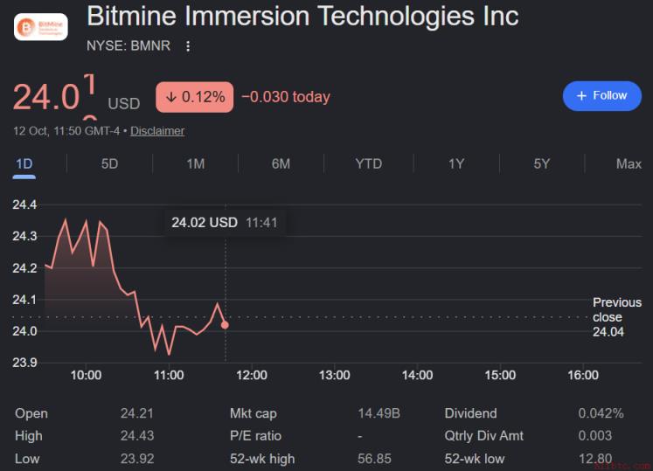Click the current price dot on chart
The width and height of the screenshot is (653, 471).
225,325
